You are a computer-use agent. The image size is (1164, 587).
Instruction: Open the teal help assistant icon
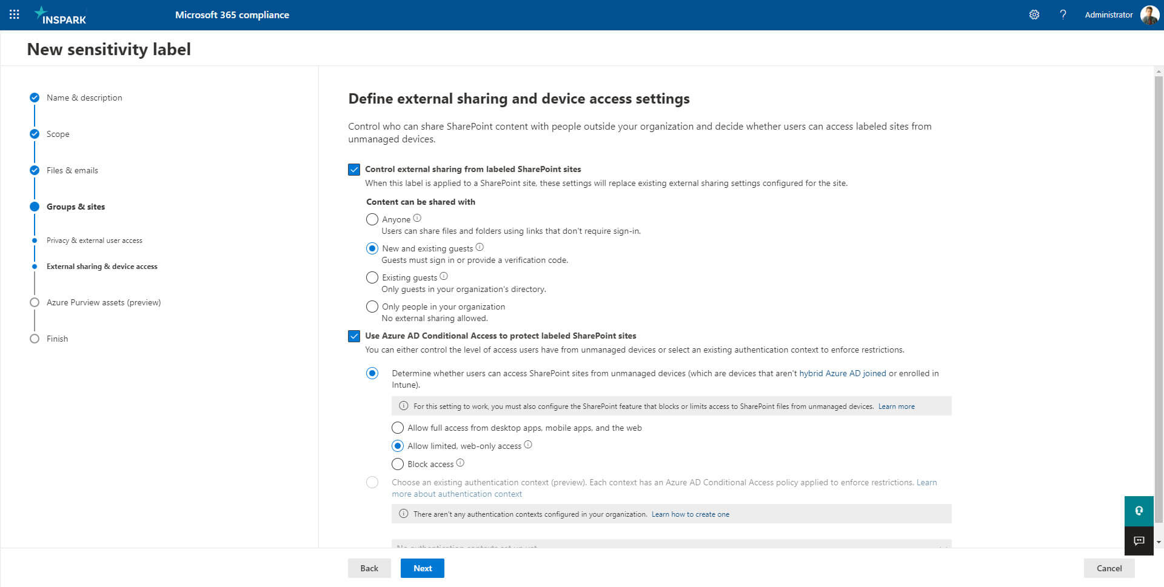point(1139,511)
